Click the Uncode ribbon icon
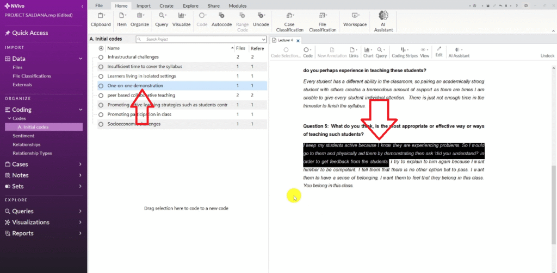The width and height of the screenshot is (557, 273). click(261, 17)
